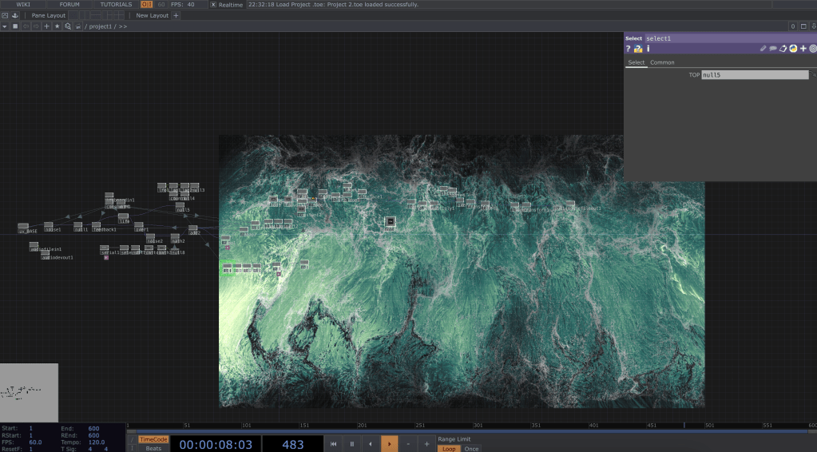
Task: Switch to the Common parameter tab
Action: coord(662,62)
